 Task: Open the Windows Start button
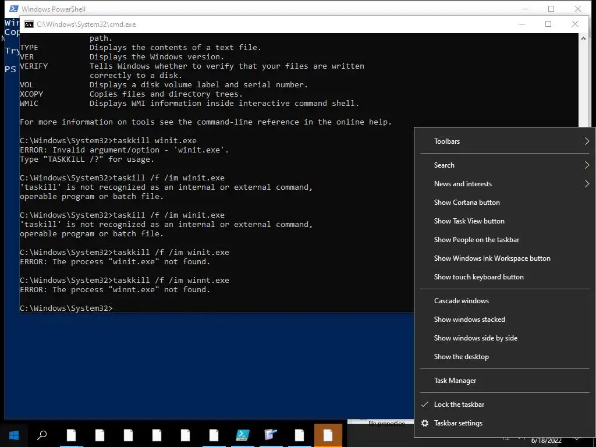click(x=14, y=435)
